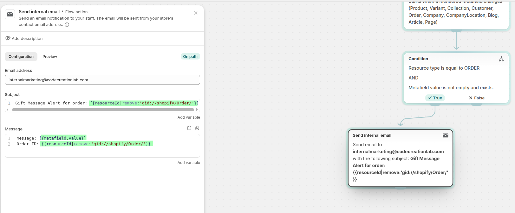The image size is (515, 213).
Task: Click the paint fill icon above Message field
Action: click(x=197, y=128)
